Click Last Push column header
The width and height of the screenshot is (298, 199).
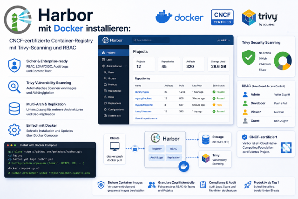click(197, 86)
